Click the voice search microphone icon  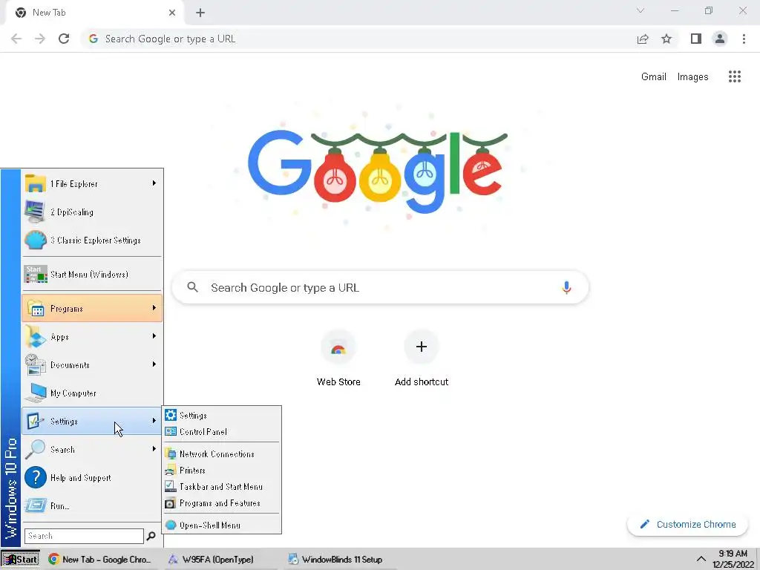[x=566, y=287]
